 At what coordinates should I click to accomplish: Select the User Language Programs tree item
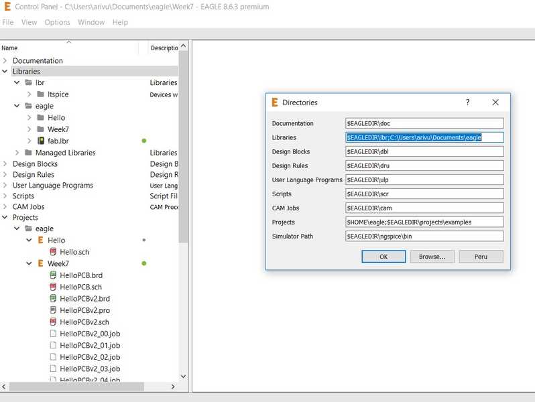[52, 185]
